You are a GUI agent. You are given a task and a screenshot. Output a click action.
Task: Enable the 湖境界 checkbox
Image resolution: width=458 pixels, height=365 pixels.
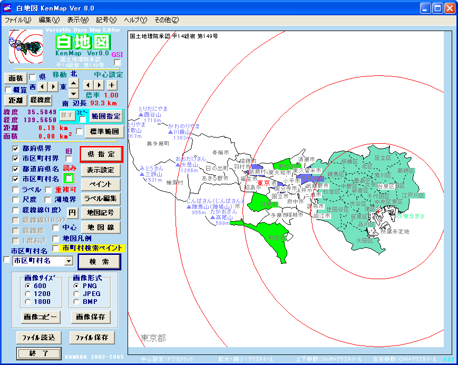coord(47,200)
